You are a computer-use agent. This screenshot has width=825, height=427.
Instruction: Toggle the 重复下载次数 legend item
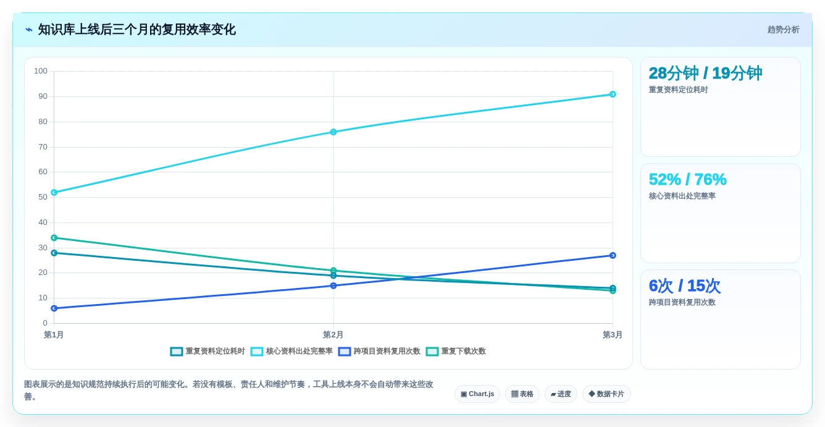456,351
